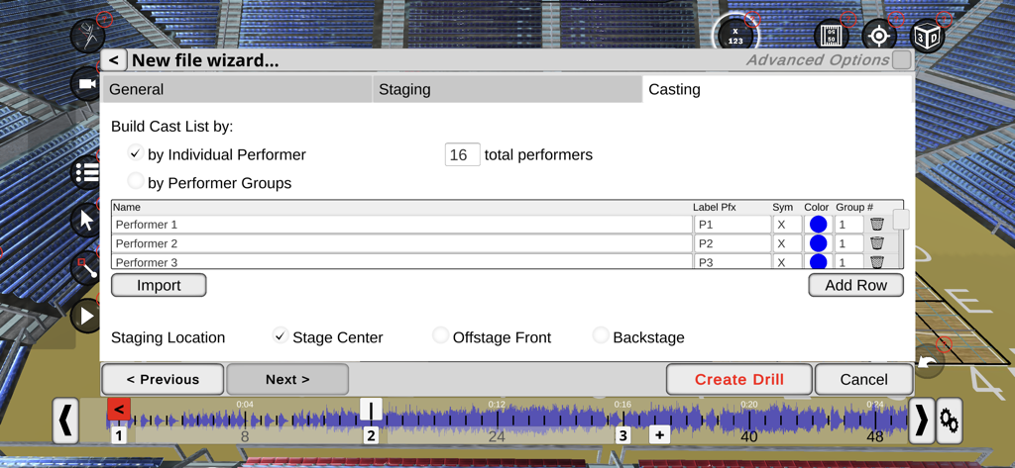Go back using wizard title arrow
This screenshot has width=1015, height=468.
point(114,60)
